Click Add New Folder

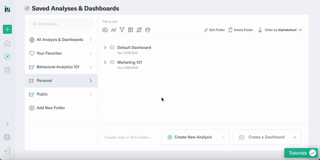[x=47, y=108]
